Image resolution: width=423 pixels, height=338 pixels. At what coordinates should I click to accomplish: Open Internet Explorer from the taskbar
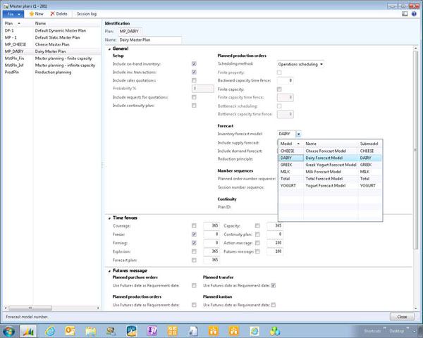pyautogui.click(x=50, y=330)
